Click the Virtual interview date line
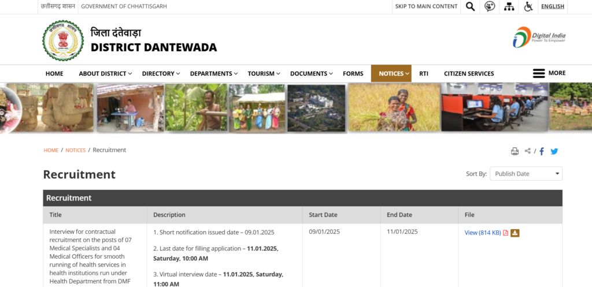This screenshot has height=287, width=592. 218,279
